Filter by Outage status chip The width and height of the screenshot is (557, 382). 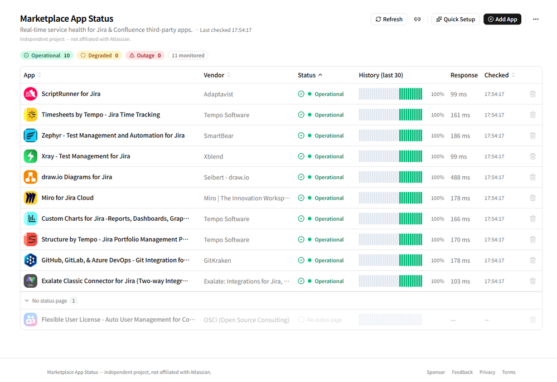tap(145, 55)
